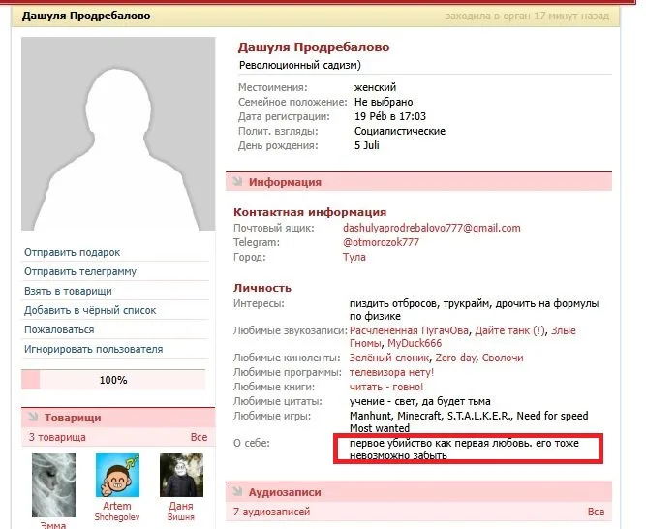Open the email address dashulyaprodrebalovo777@gmail.com
This screenshot has height=529, width=646.
[x=432, y=228]
